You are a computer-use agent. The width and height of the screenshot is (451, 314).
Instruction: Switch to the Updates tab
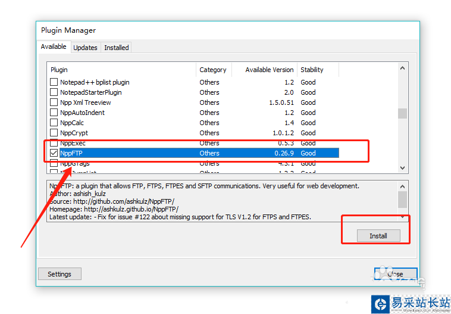(x=85, y=48)
